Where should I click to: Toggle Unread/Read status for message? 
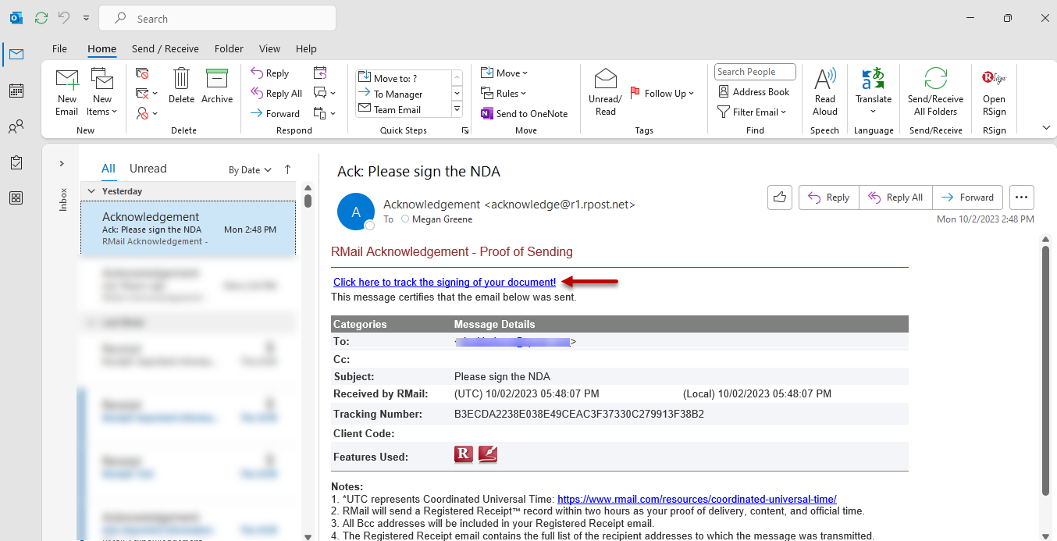(605, 92)
